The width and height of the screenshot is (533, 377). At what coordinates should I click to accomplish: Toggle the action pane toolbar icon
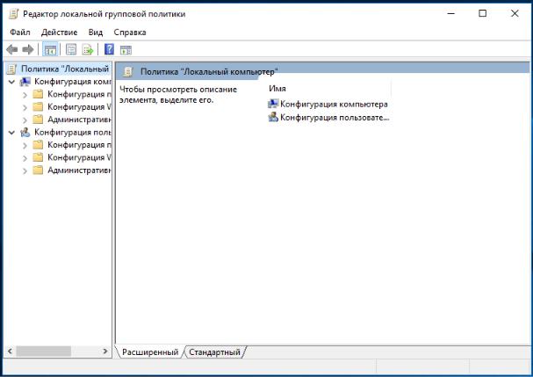coord(126,50)
